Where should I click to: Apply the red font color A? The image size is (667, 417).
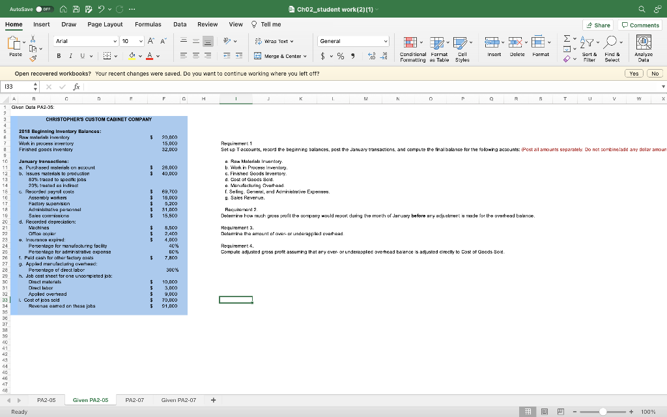[x=149, y=56]
